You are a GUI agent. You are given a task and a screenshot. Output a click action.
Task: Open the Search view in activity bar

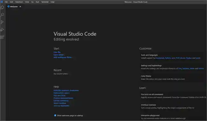(2, 15)
